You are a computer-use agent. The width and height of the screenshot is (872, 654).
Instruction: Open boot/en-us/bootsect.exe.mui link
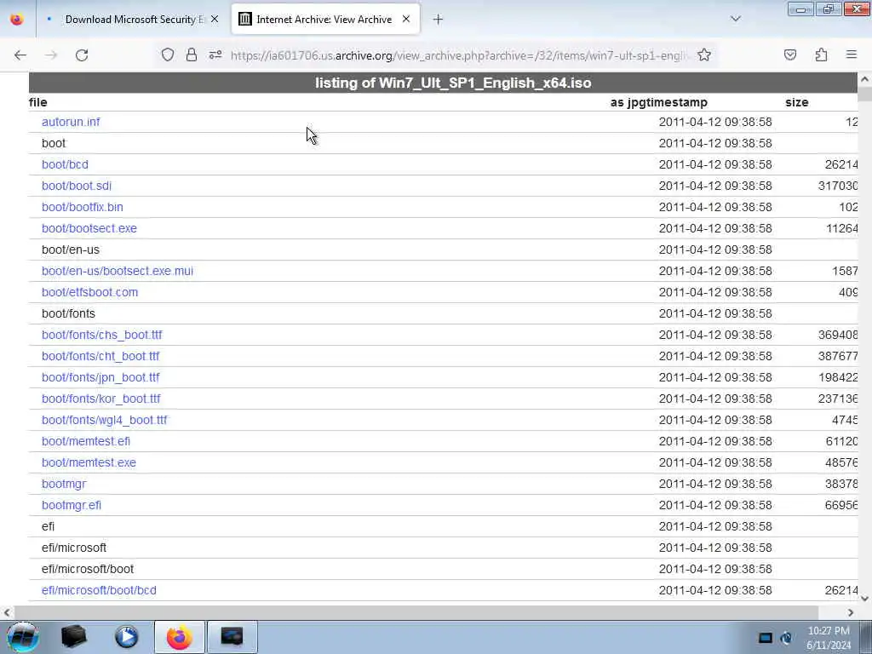(x=118, y=271)
